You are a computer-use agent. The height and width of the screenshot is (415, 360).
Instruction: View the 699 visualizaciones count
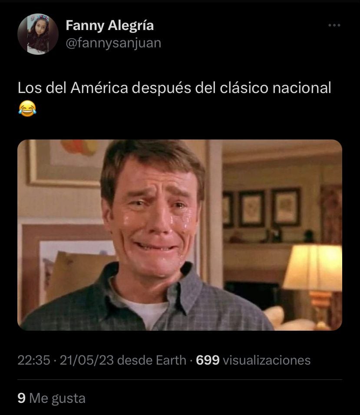tap(253, 360)
